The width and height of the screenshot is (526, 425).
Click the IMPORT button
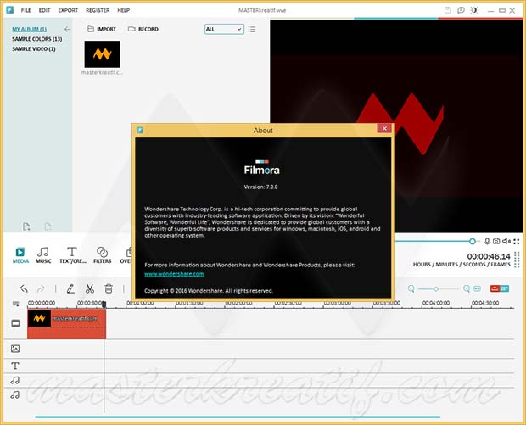click(102, 29)
